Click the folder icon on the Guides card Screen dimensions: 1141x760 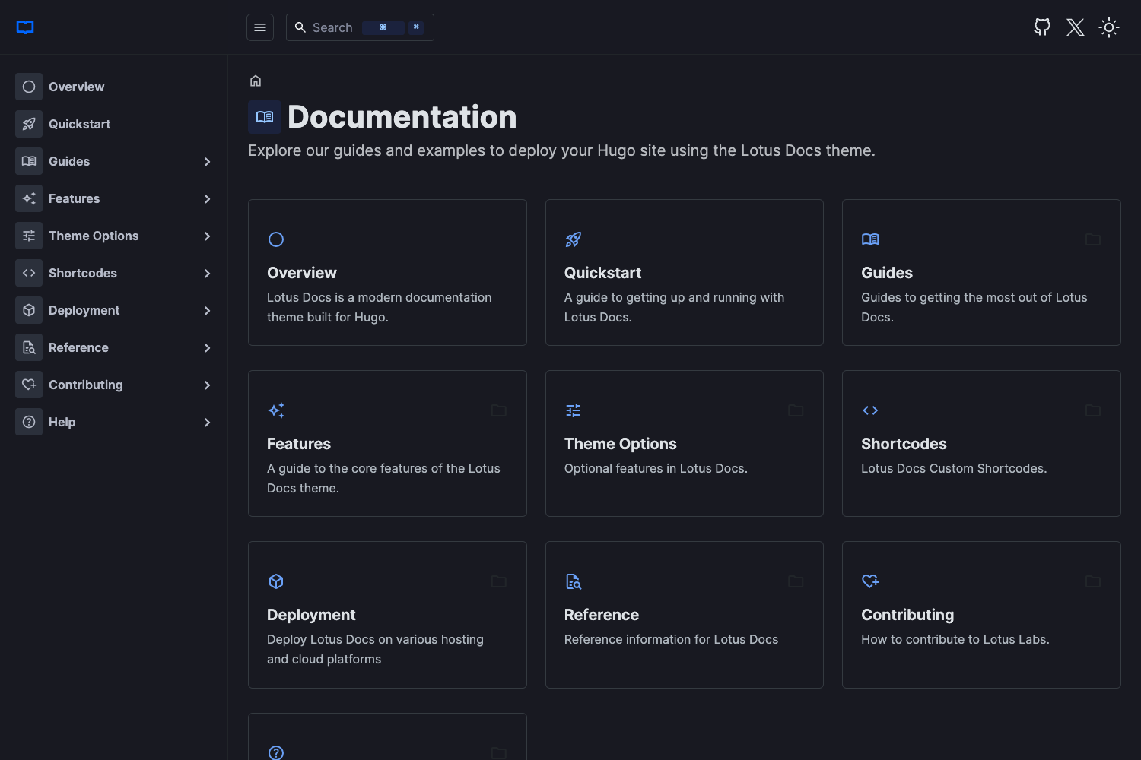tap(1093, 239)
